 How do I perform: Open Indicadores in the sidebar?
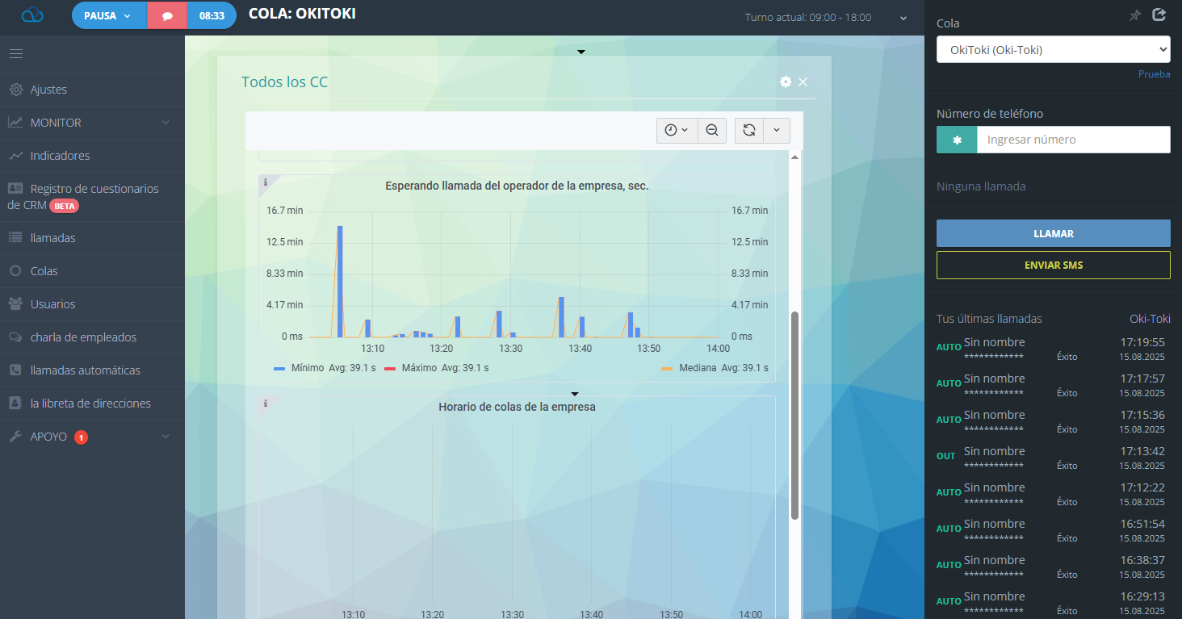point(60,156)
